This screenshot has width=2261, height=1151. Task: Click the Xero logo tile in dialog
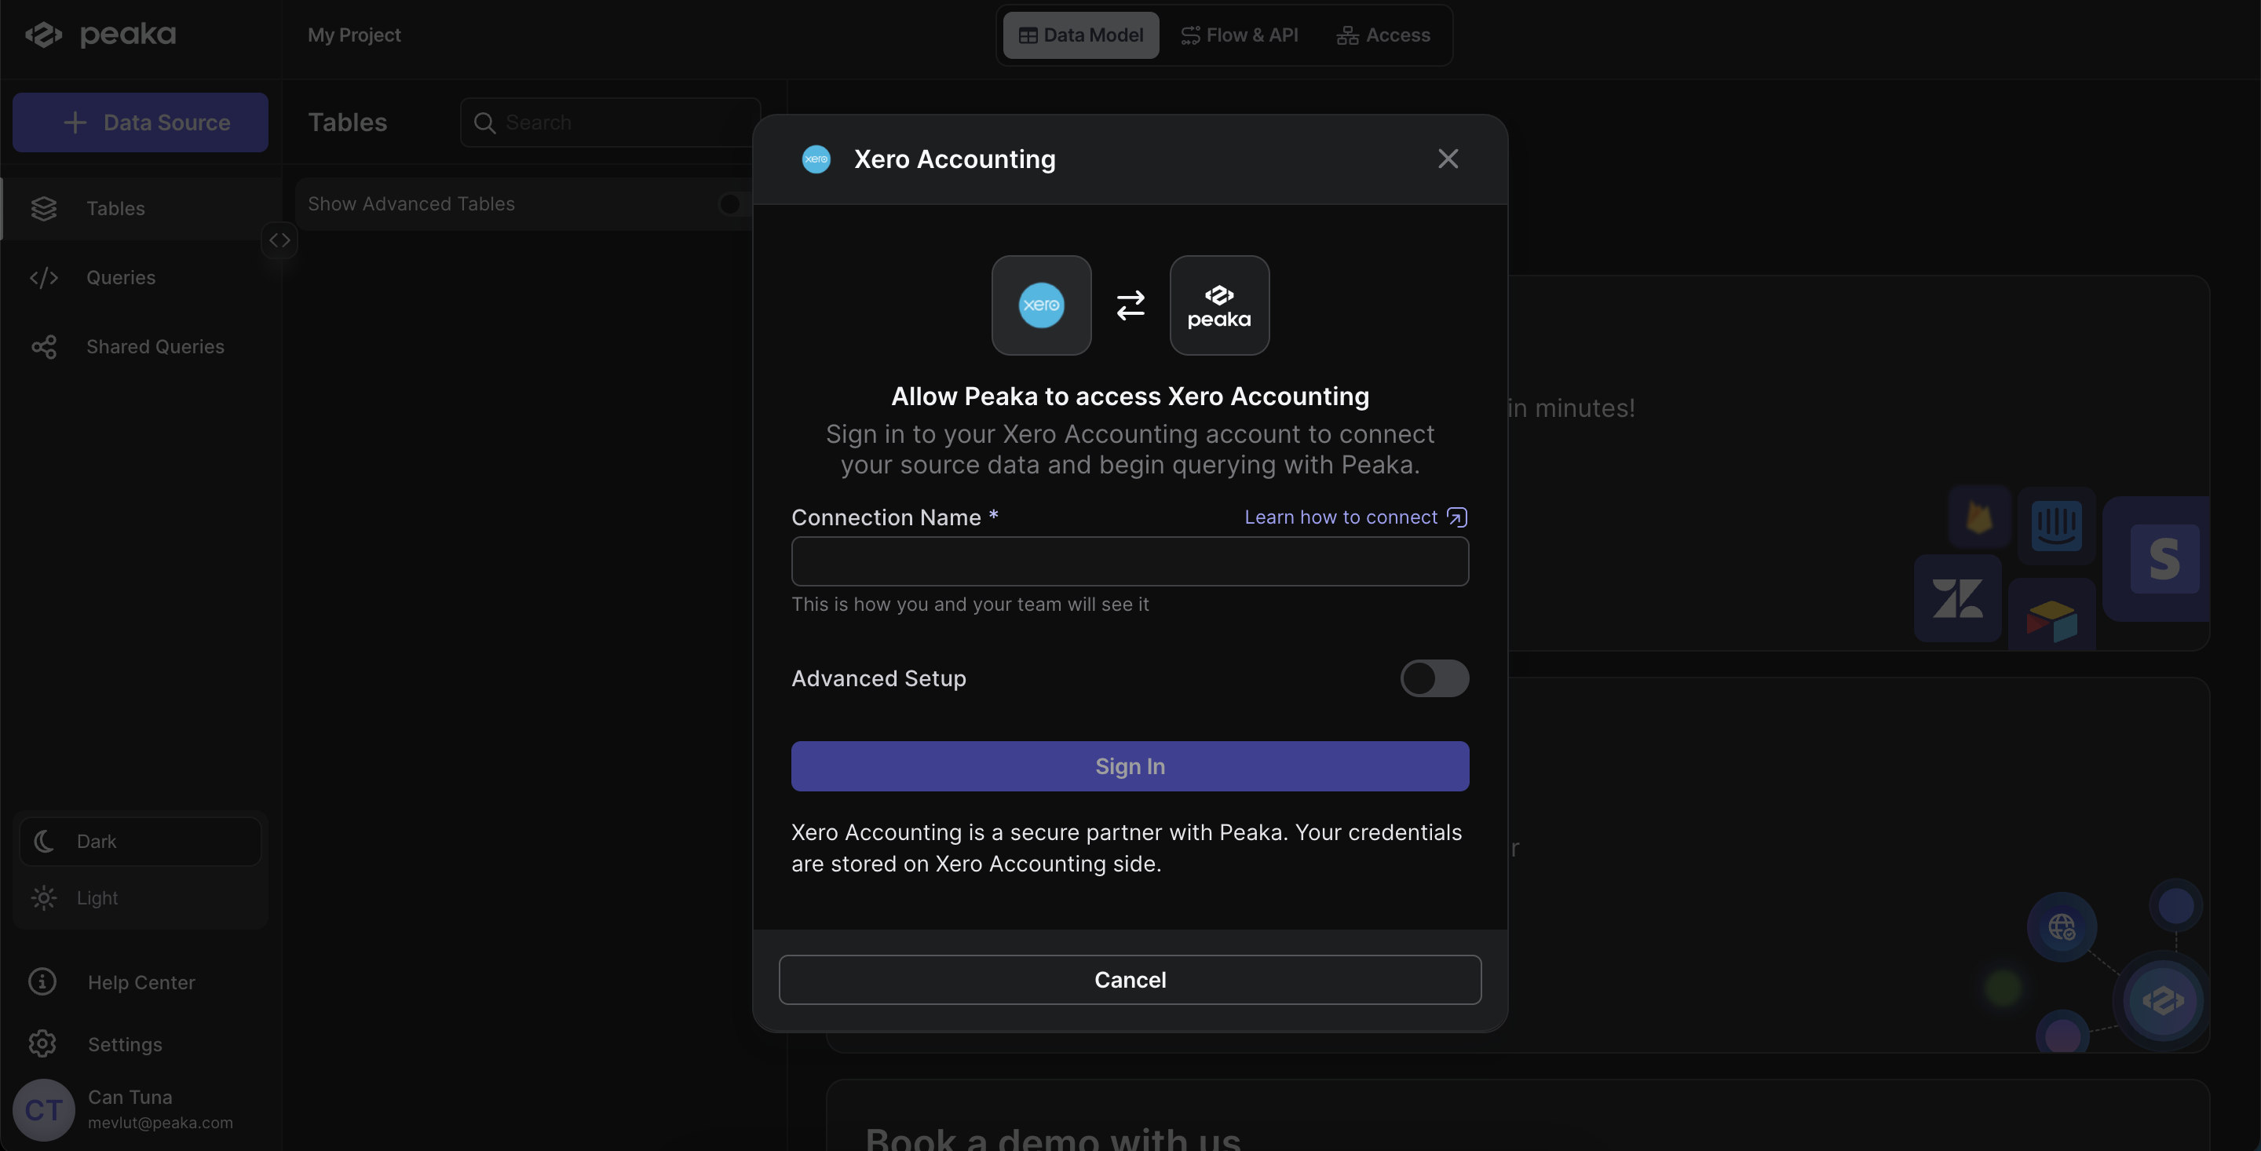click(x=1041, y=305)
